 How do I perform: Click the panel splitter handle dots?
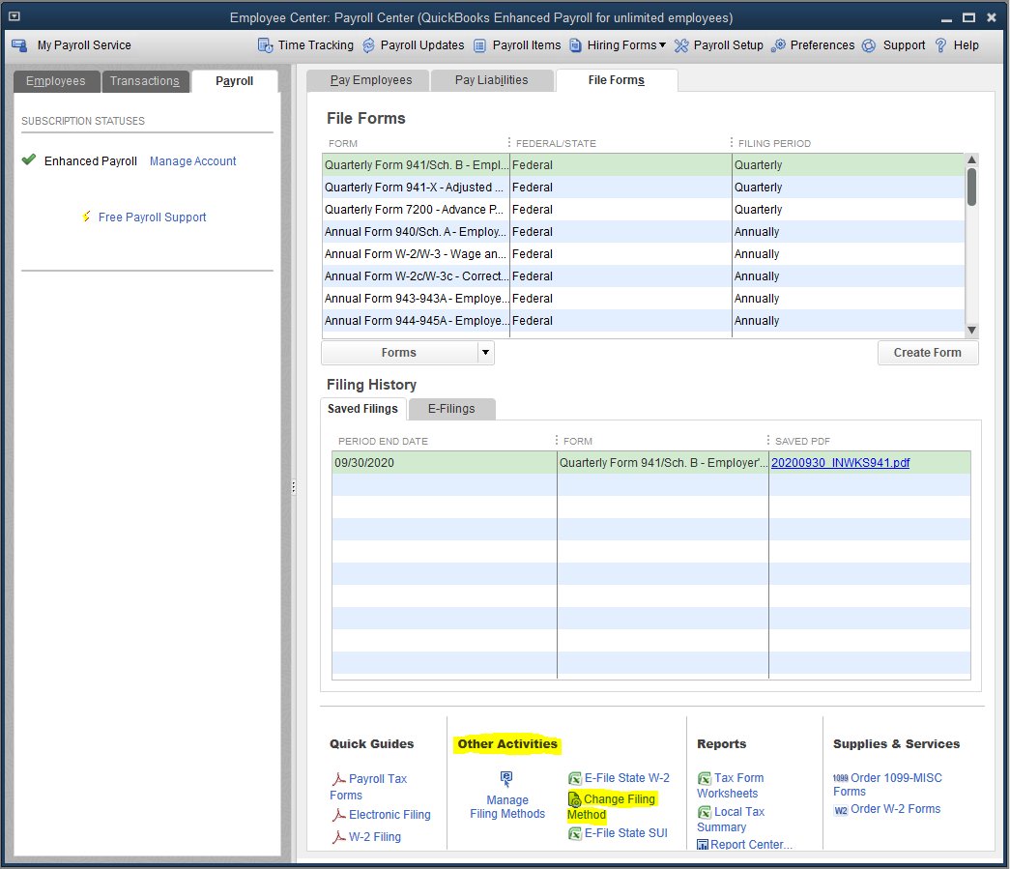tap(294, 487)
